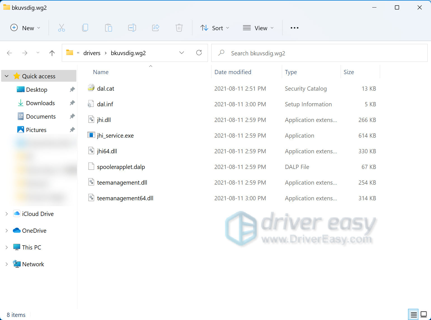
Task: Click the jhi_service.exe application icon
Action: point(91,135)
